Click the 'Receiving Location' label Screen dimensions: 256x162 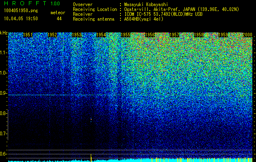(95, 9)
